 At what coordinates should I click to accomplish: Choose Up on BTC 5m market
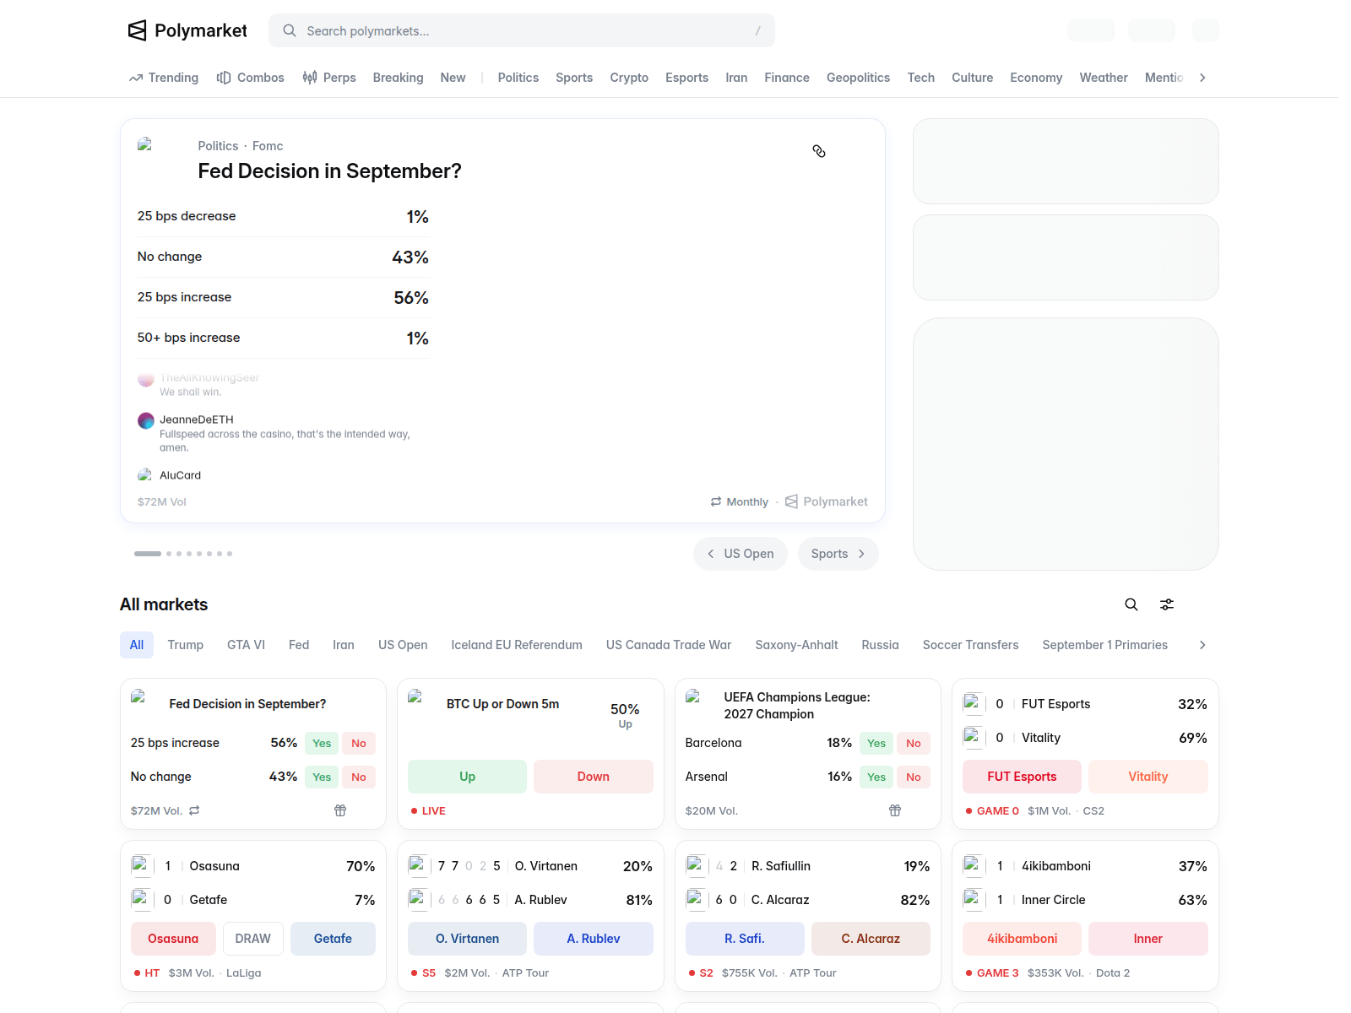[467, 777]
